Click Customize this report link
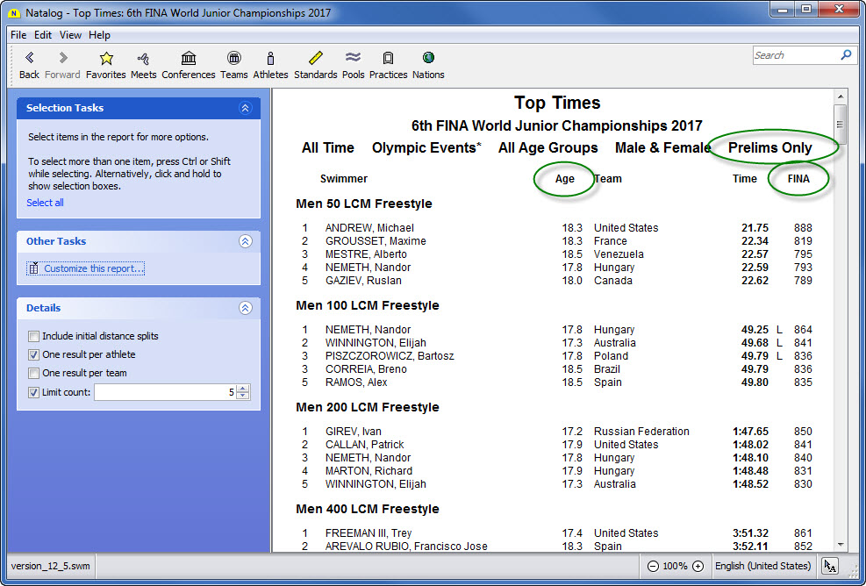The width and height of the screenshot is (866, 586). (x=94, y=268)
